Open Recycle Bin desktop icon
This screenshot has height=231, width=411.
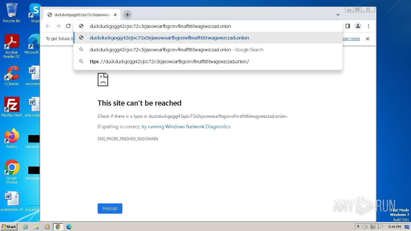(12, 13)
